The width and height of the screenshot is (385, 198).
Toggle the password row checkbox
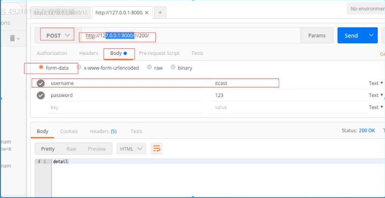(x=41, y=95)
